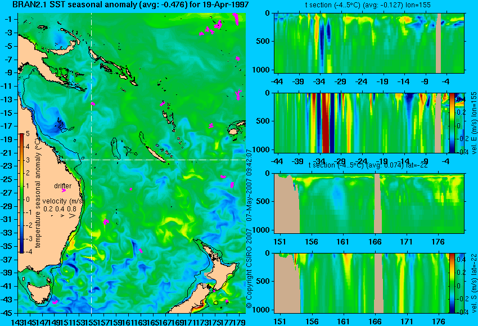
Task: Click depth '0' beside south velocity section
Action: 268,253
